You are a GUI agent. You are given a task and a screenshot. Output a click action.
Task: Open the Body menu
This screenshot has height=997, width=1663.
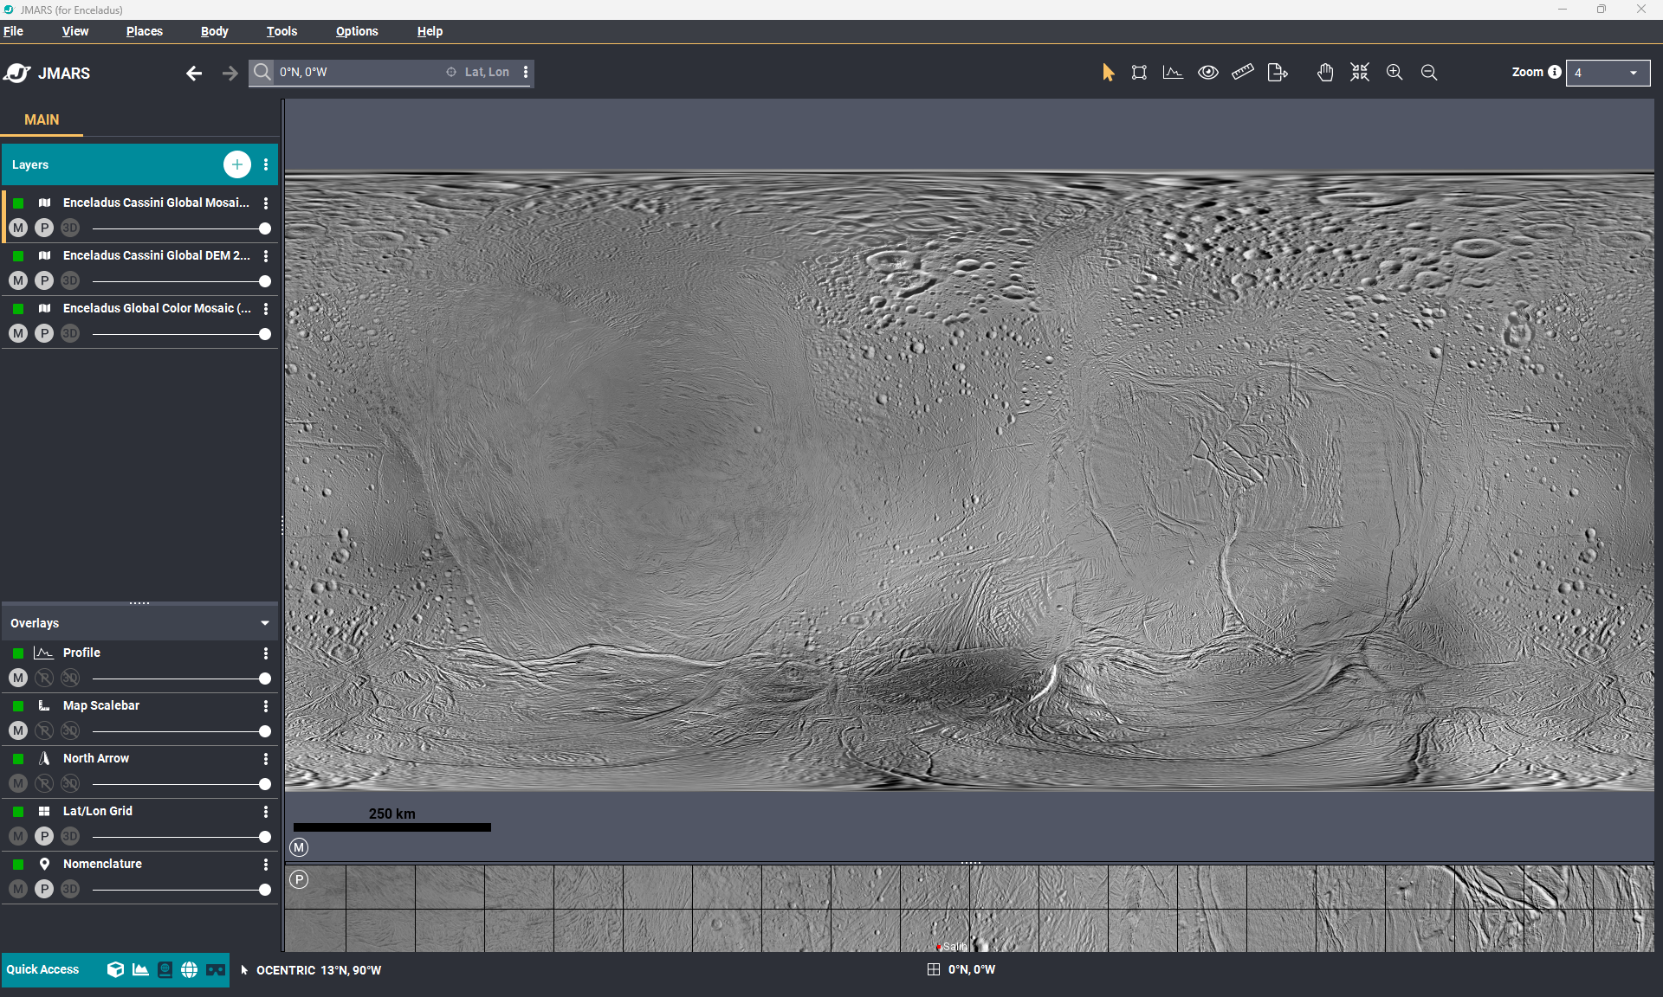tap(215, 31)
